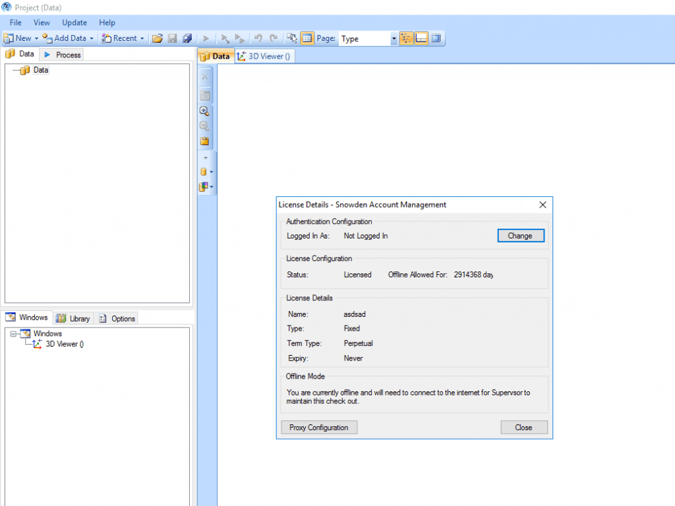Toggle the grid table view button
This screenshot has width=675, height=506.
307,38
